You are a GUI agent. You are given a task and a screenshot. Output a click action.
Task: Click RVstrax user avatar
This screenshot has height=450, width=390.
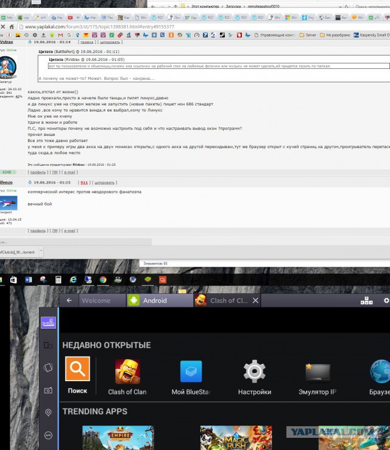[8, 68]
